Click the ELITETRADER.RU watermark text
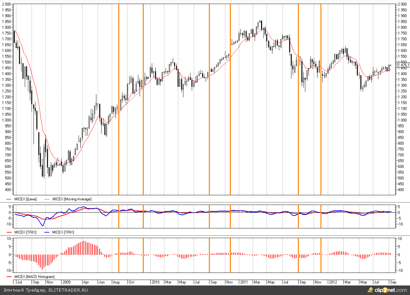 tap(68, 290)
